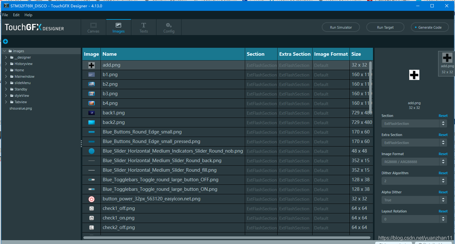Select the images folder icon in tree
Screen dimensions: 455x244
point(10,51)
